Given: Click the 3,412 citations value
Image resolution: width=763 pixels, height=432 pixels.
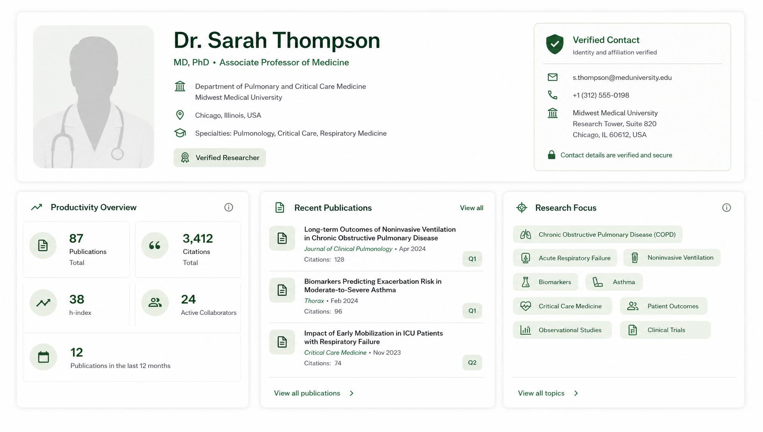Looking at the screenshot, I should pos(198,239).
